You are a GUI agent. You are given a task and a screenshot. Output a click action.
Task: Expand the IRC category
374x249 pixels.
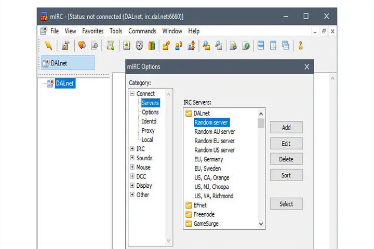pos(132,149)
